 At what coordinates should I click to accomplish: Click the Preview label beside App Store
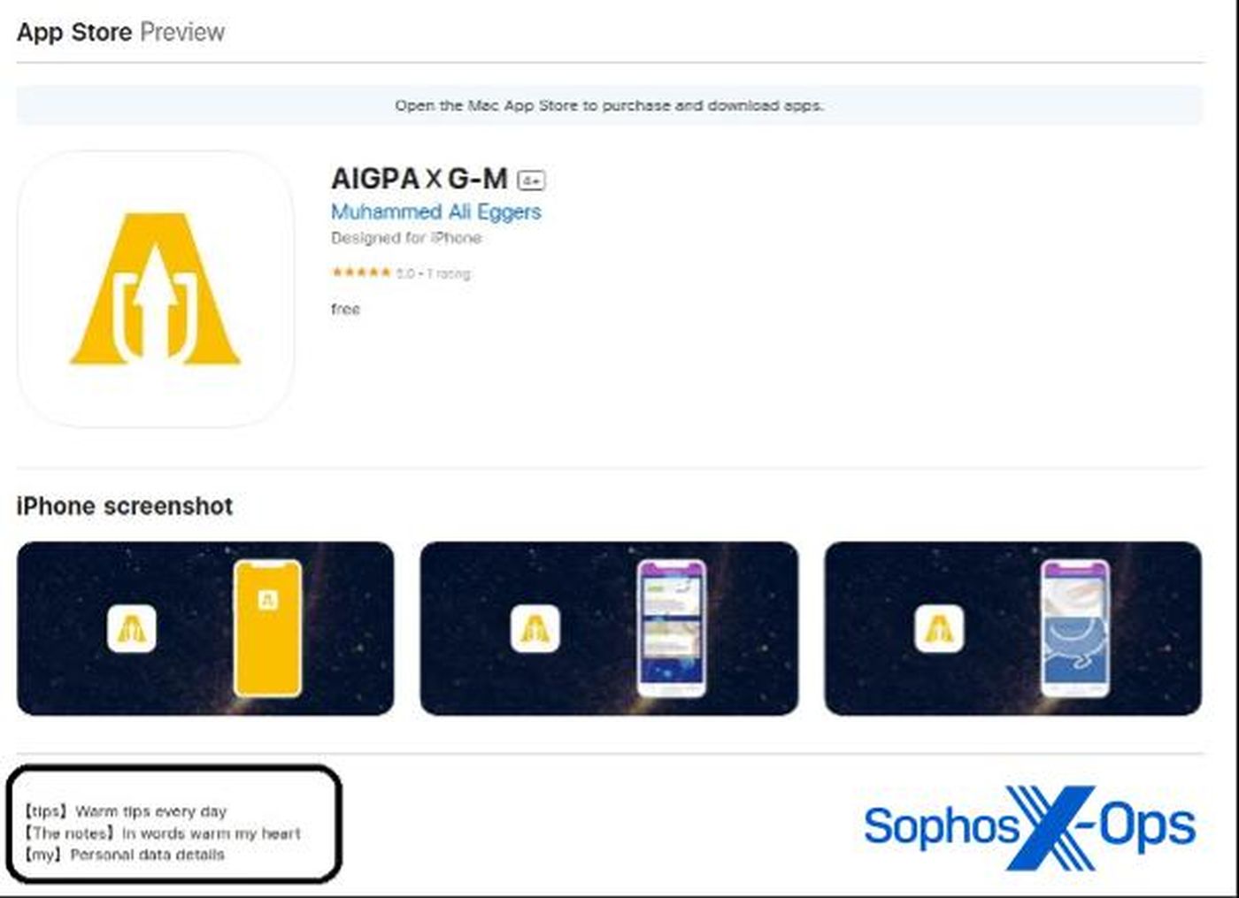point(182,32)
